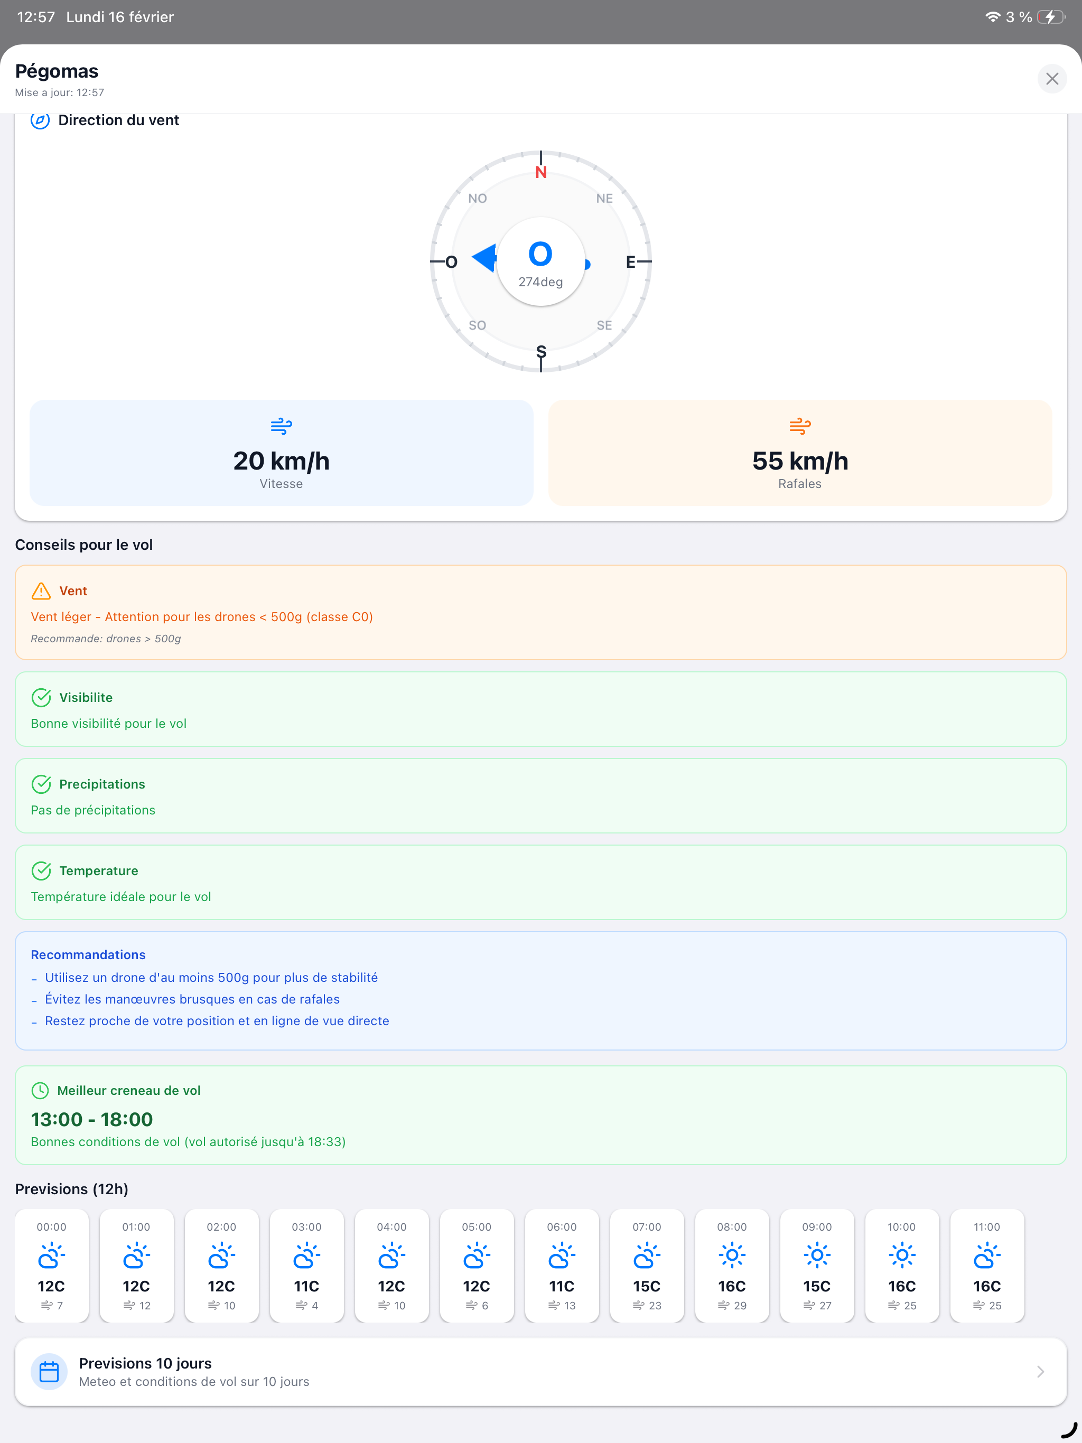
Task: Click the 55 km/h Rafales card
Action: (x=799, y=453)
